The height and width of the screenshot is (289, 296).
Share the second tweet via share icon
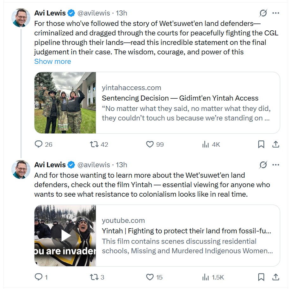276,277
